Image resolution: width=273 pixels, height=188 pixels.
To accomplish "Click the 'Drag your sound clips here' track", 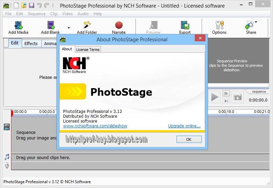I will (x=140, y=158).
